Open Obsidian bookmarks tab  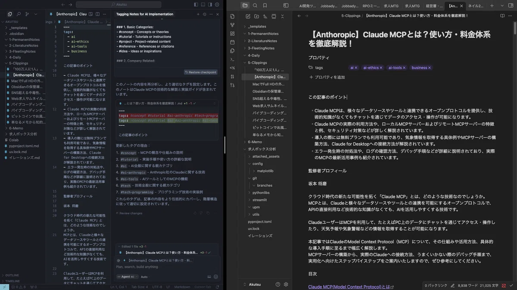pyautogui.click(x=265, y=5)
